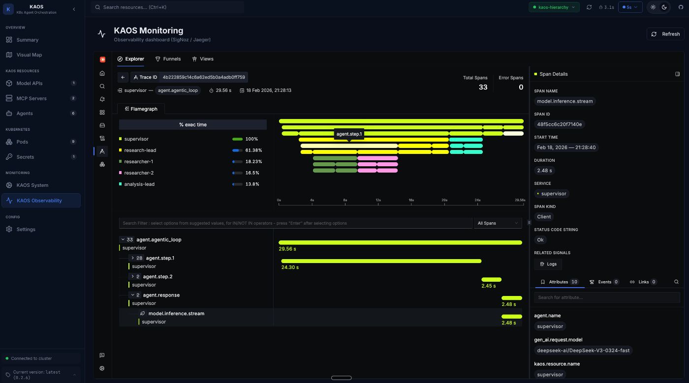Collapse the agent.agentic_loop tree item
Image resolution: width=689 pixels, height=383 pixels.
123,239
